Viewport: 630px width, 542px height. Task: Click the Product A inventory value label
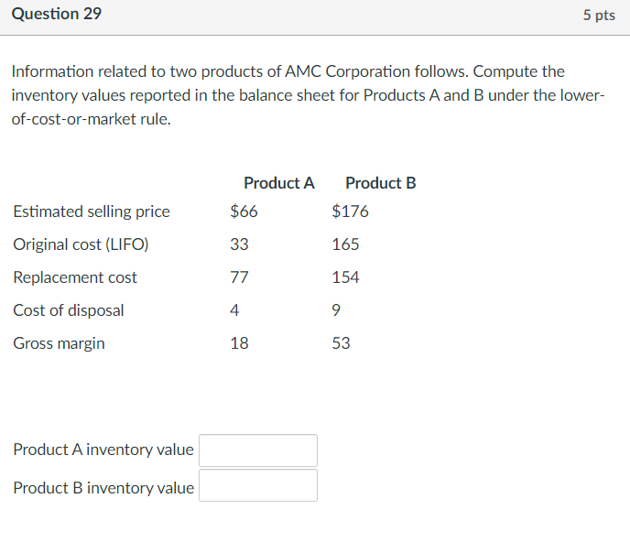click(x=103, y=450)
